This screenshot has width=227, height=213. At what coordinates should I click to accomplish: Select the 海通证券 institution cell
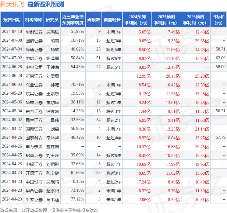point(34,50)
